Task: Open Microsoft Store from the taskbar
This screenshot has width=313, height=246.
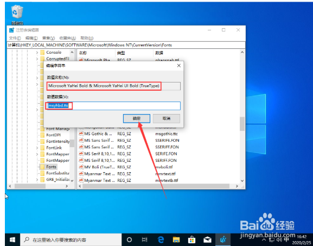Action: 191,239
